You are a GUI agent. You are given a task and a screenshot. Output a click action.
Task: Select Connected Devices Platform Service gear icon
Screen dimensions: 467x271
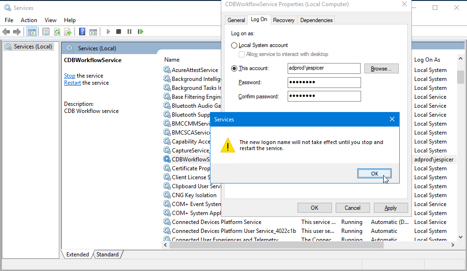[x=167, y=222]
